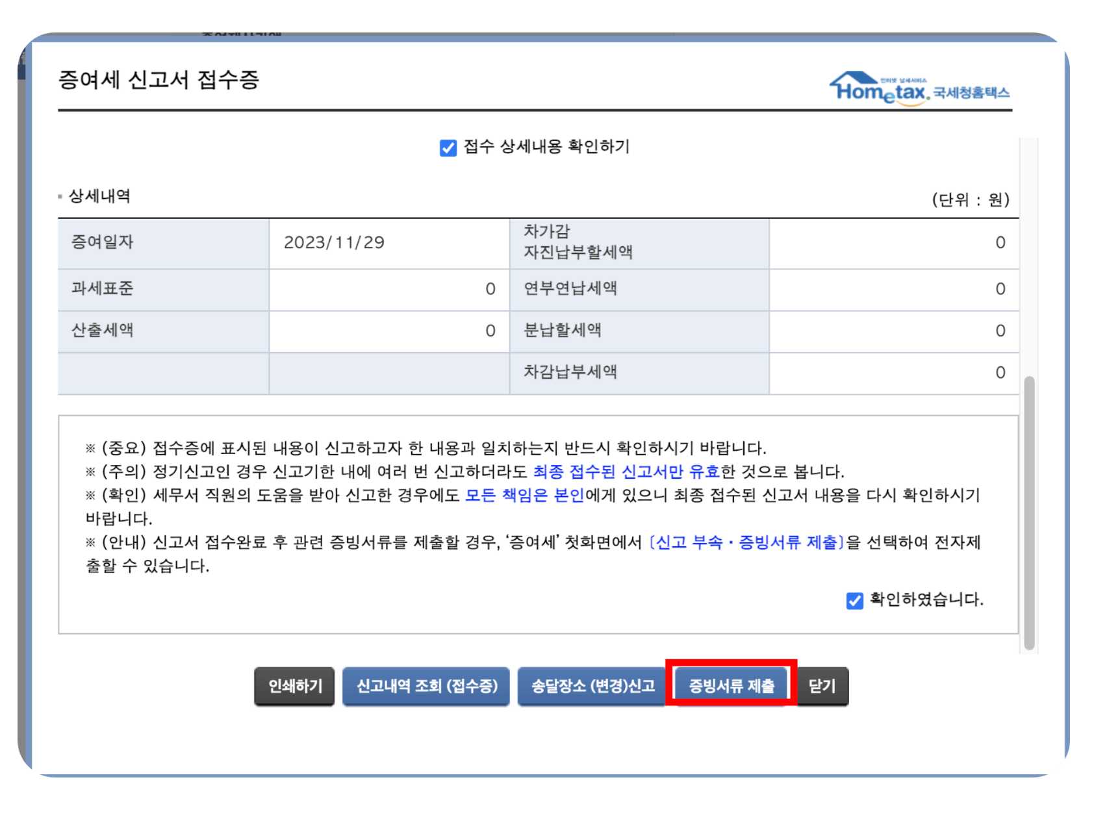
Task: Click the 증여일자 row label
Action: click(103, 242)
